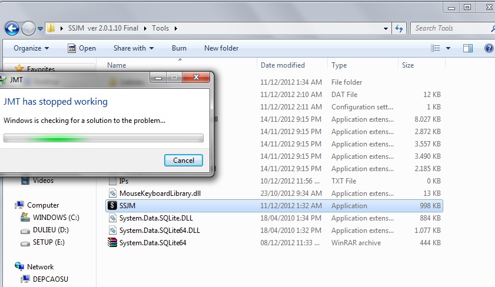Image resolution: width=495 pixels, height=287 pixels.
Task: Click the 8.027 KB size cell
Action: 427,119
